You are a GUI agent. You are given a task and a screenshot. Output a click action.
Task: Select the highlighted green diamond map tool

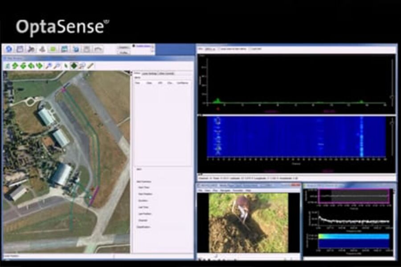pyautogui.click(x=74, y=66)
